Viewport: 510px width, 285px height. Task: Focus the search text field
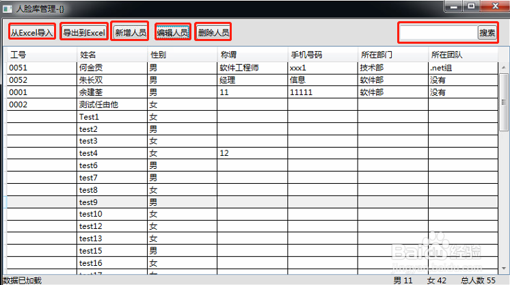438,33
